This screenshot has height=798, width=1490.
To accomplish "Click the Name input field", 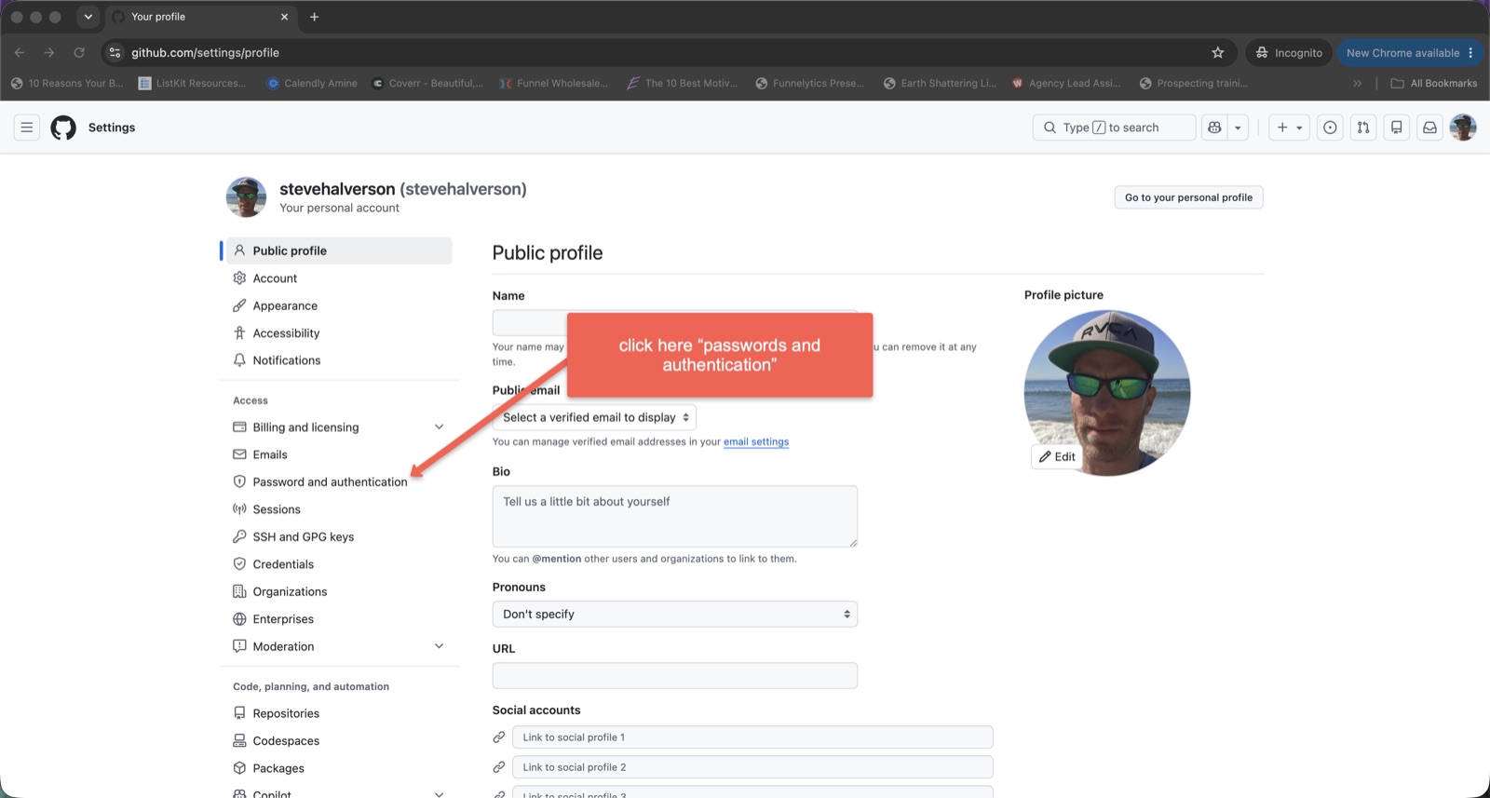I will pyautogui.click(x=675, y=323).
